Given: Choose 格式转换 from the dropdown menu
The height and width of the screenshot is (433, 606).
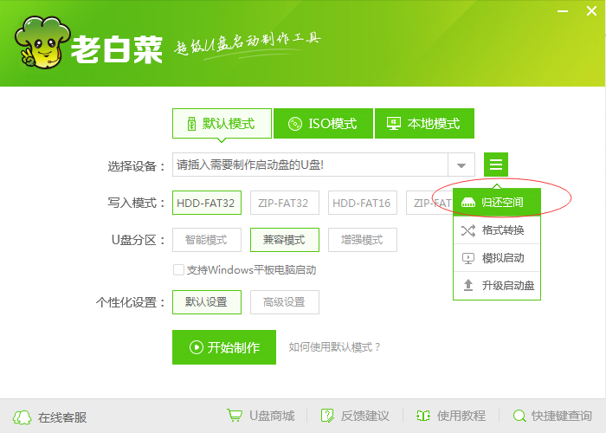Looking at the screenshot, I should coord(497,230).
